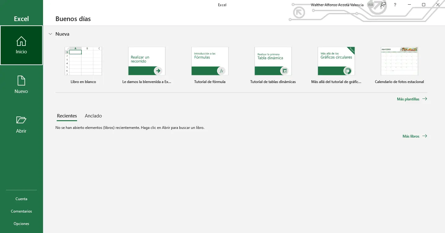Open the Introducción a las Fórmulas template
Viewport: 445px width, 233px height.
210,61
